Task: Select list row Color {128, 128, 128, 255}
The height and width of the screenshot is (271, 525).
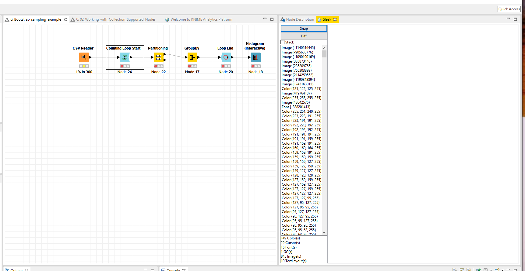Action: click(x=301, y=175)
